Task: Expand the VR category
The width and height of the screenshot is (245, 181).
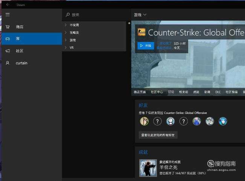Action: pos(94,48)
